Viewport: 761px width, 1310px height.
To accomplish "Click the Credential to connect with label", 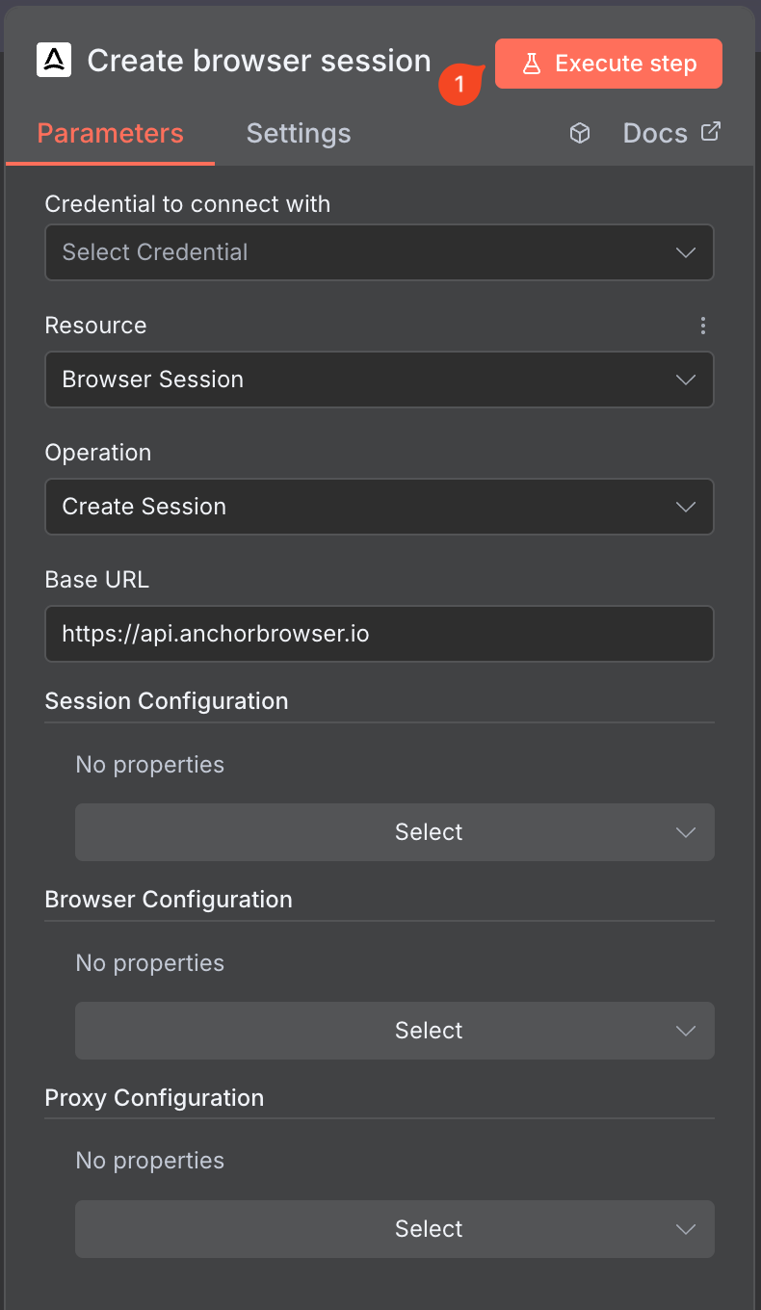I will point(188,204).
